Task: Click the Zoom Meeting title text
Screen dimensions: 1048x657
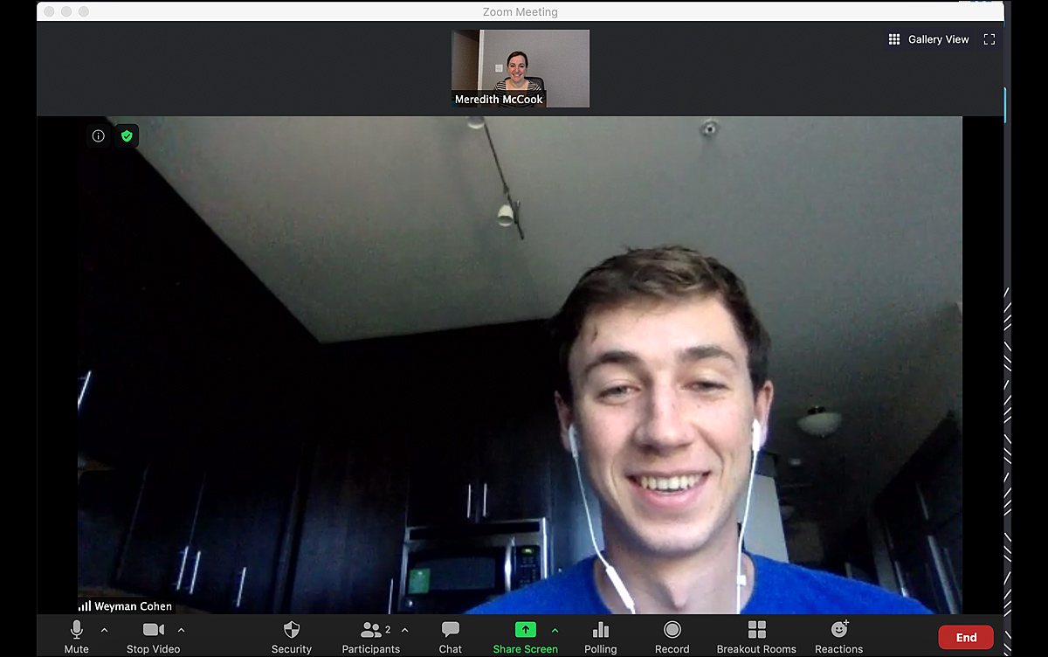Action: coord(520,12)
